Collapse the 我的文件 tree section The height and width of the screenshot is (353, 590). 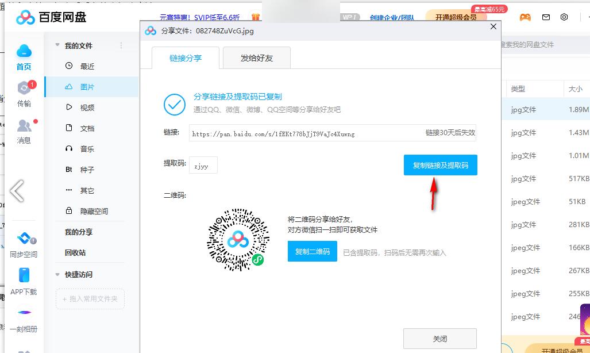pyautogui.click(x=57, y=45)
